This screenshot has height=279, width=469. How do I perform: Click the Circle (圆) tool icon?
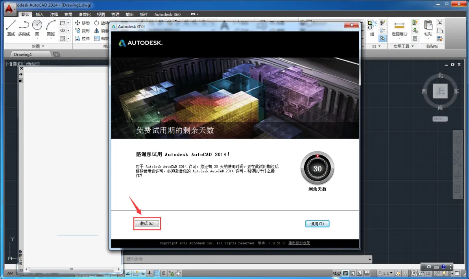pyautogui.click(x=37, y=27)
